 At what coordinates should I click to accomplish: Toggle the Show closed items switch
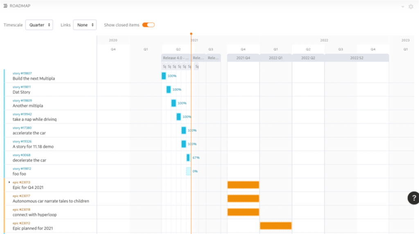click(148, 25)
